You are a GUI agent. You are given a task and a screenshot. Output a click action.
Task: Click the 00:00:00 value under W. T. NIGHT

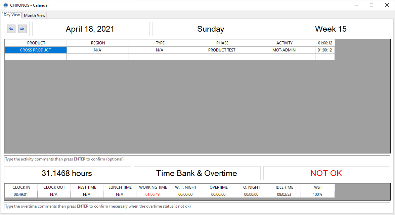click(x=186, y=194)
